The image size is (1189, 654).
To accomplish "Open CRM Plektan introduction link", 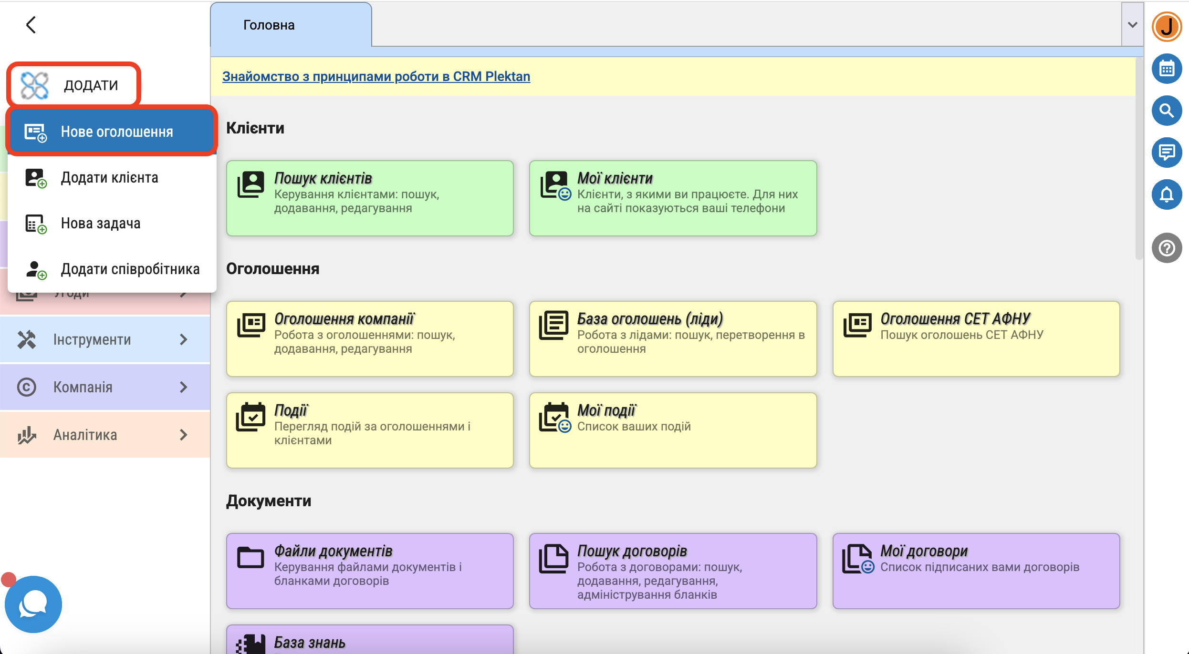I will point(376,76).
